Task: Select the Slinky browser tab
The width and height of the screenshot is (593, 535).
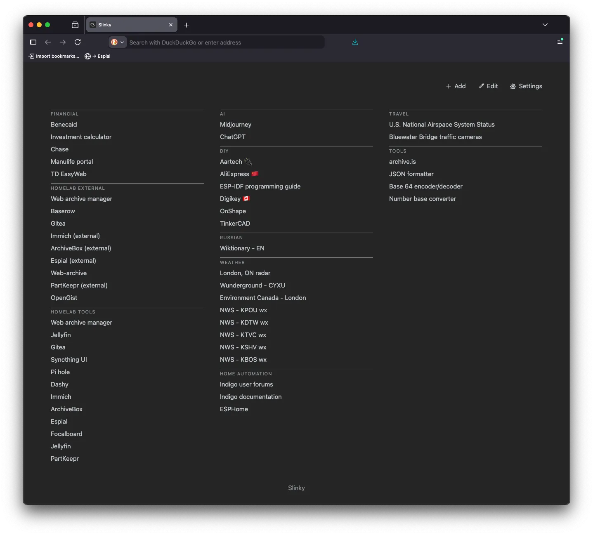Action: pyautogui.click(x=132, y=25)
